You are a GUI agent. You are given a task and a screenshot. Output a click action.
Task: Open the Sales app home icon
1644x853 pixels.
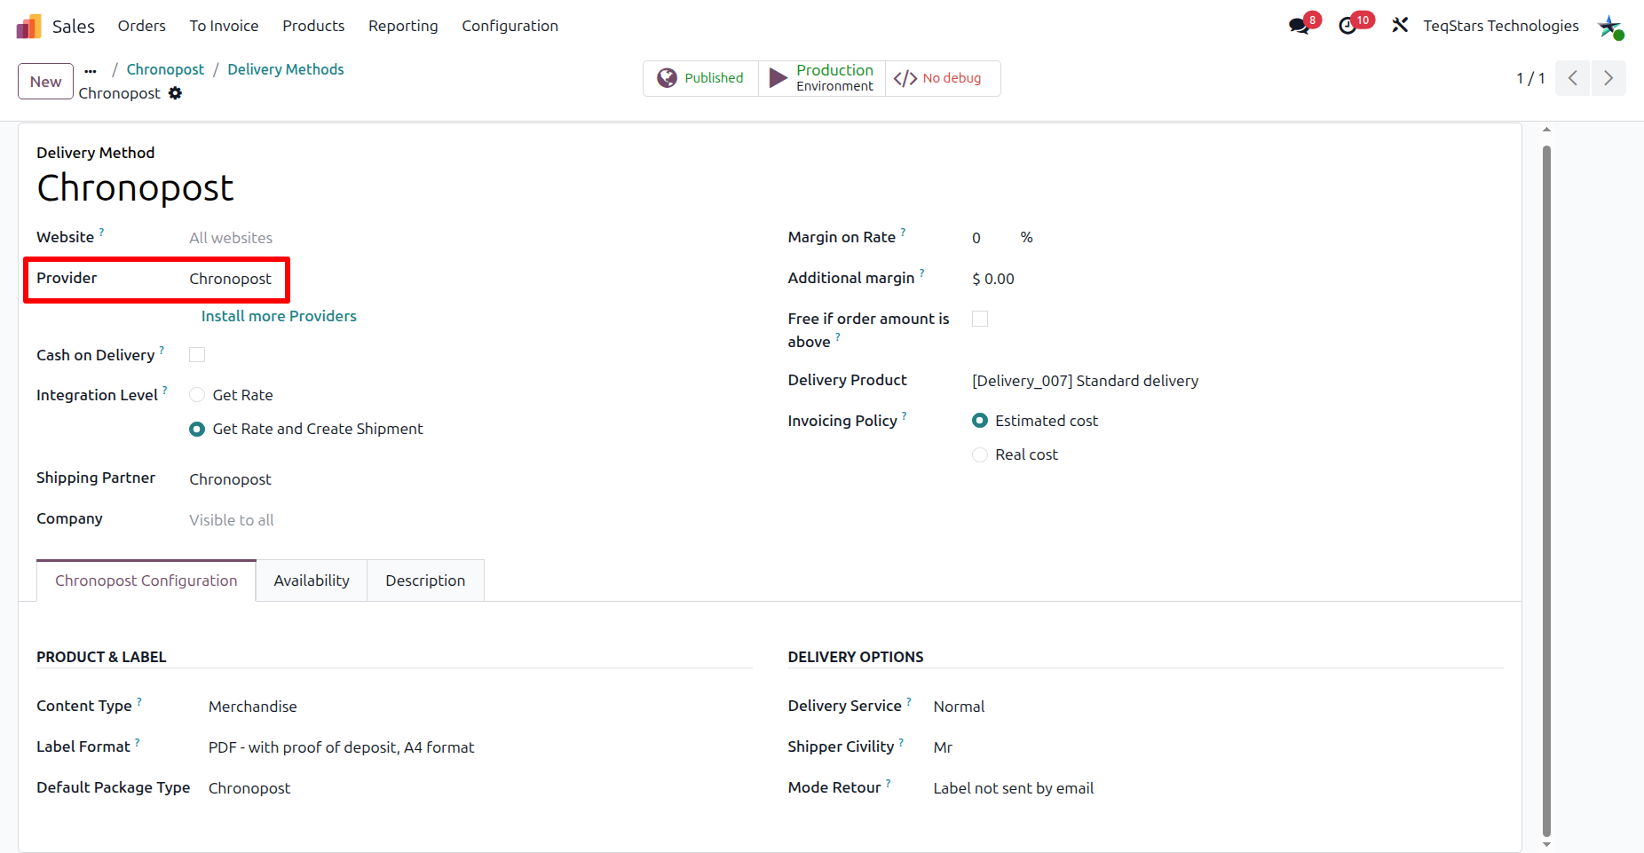pyautogui.click(x=28, y=26)
